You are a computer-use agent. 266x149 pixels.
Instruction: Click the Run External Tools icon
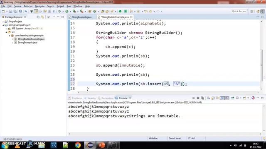(81, 11)
